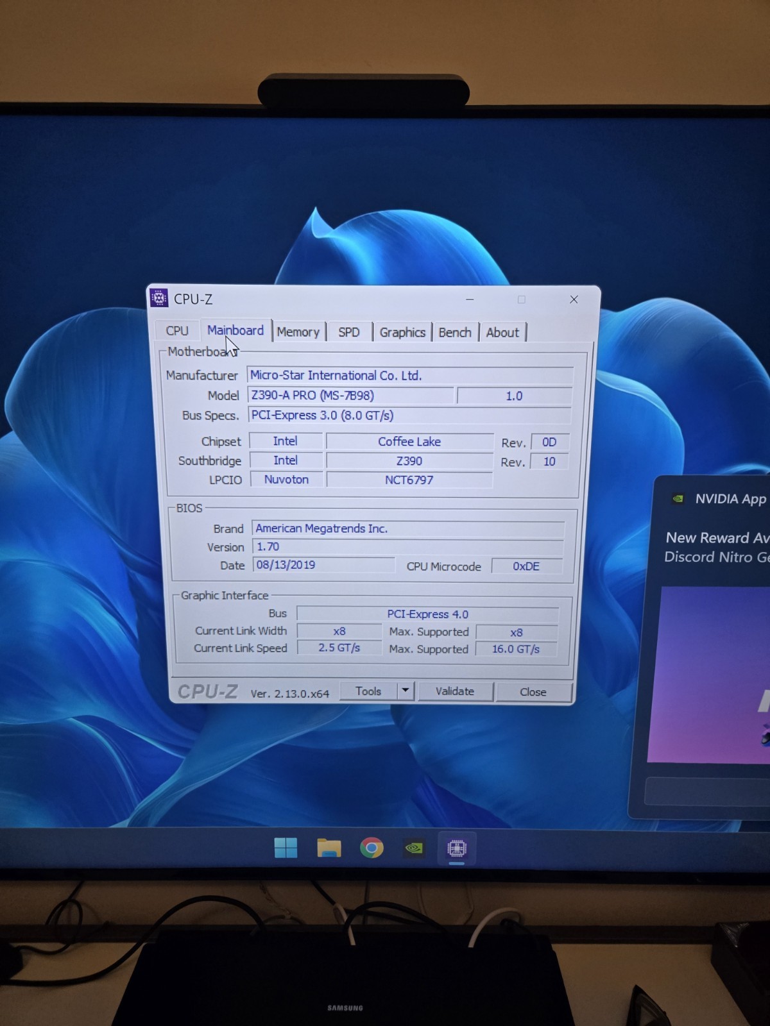Click max supported speed '16.0 GT/s'
This screenshot has width=770, height=1026.
516,649
